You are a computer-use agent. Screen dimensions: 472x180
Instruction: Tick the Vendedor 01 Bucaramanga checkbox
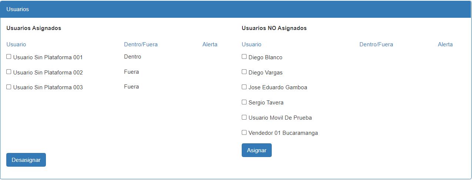pos(244,133)
